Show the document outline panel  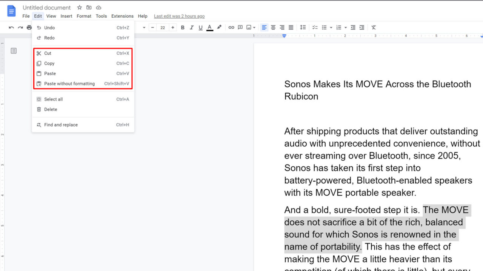coord(14,50)
